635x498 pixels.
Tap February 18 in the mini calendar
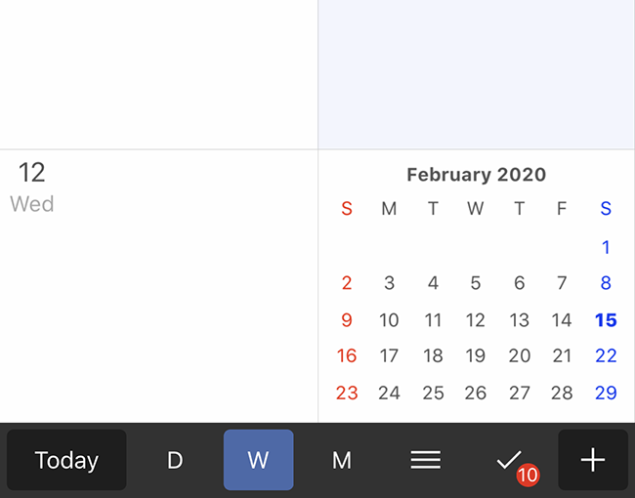tap(433, 357)
